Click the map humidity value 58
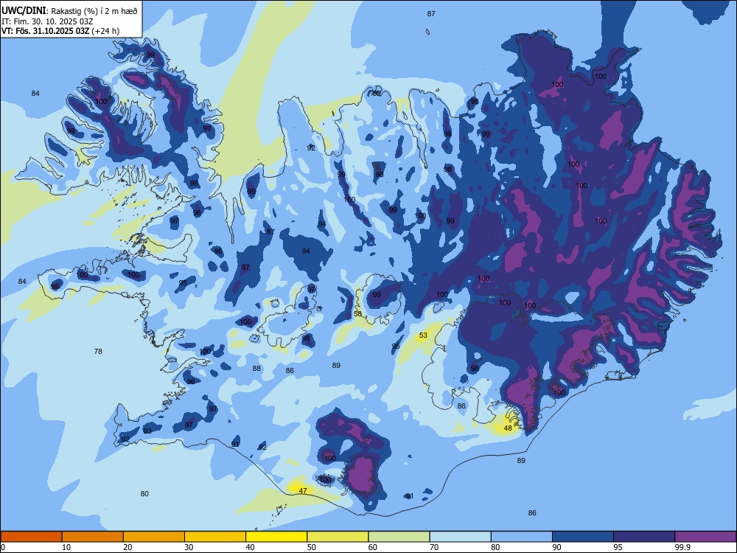The height and width of the screenshot is (553, 737). tap(358, 313)
